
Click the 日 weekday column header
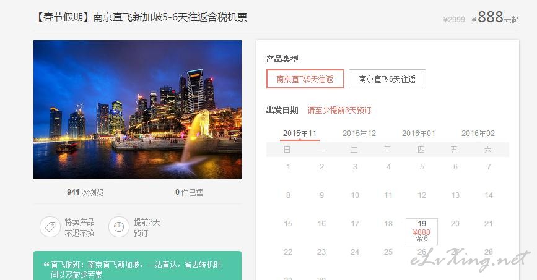287,150
